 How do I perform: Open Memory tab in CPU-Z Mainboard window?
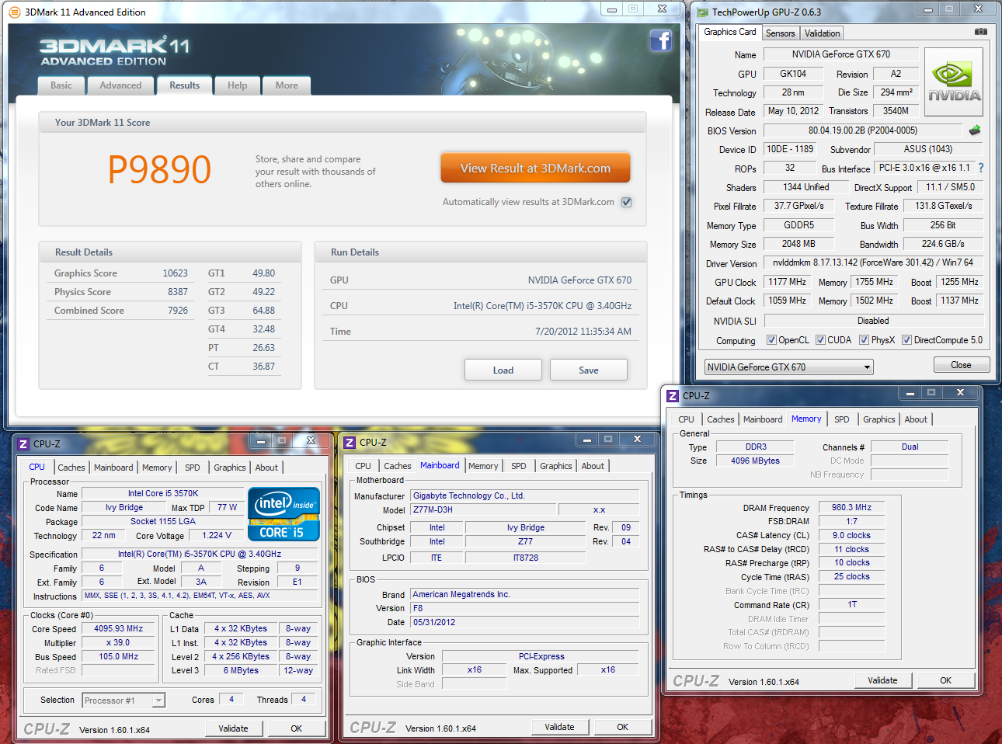tap(483, 466)
